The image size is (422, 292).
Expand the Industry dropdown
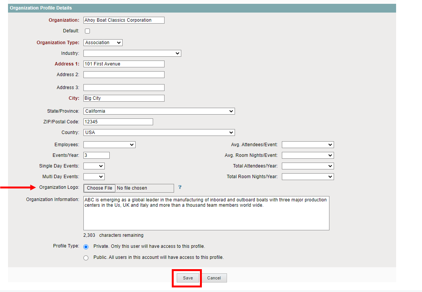pos(132,53)
